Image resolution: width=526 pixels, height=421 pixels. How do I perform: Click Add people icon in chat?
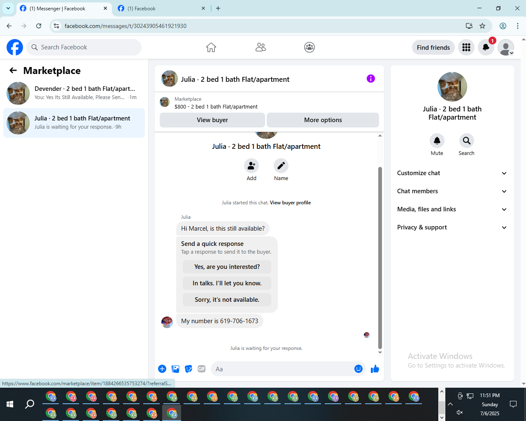click(x=251, y=166)
